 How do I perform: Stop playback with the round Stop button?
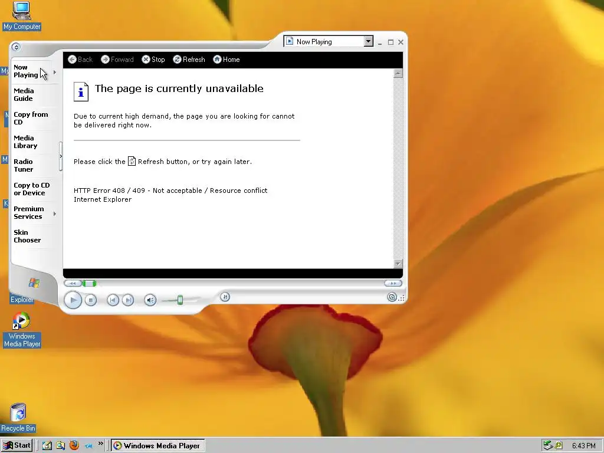coord(90,300)
